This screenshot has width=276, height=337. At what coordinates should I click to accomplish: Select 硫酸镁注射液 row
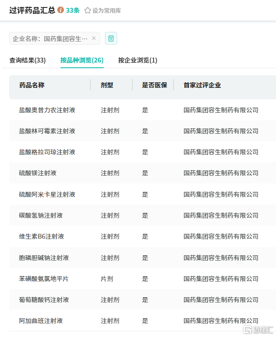[x=38, y=173]
